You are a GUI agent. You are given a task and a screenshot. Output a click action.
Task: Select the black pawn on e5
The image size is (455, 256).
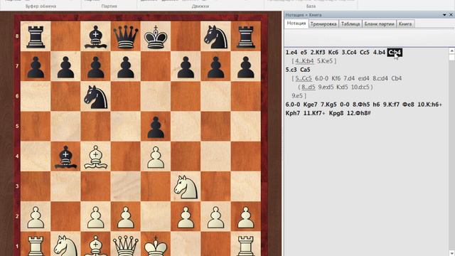pos(156,127)
